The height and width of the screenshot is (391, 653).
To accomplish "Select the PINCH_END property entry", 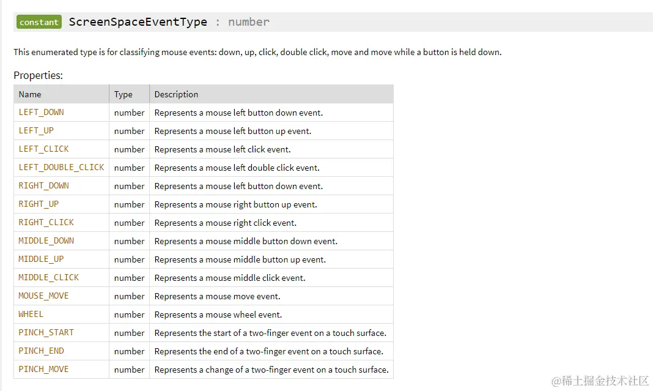I will pyautogui.click(x=41, y=351).
